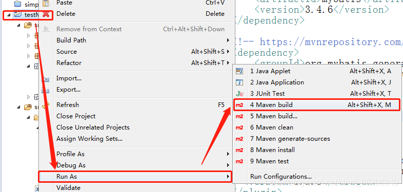Click the Paste clipboard icon
This screenshot has height=192, width=403.
46,3
